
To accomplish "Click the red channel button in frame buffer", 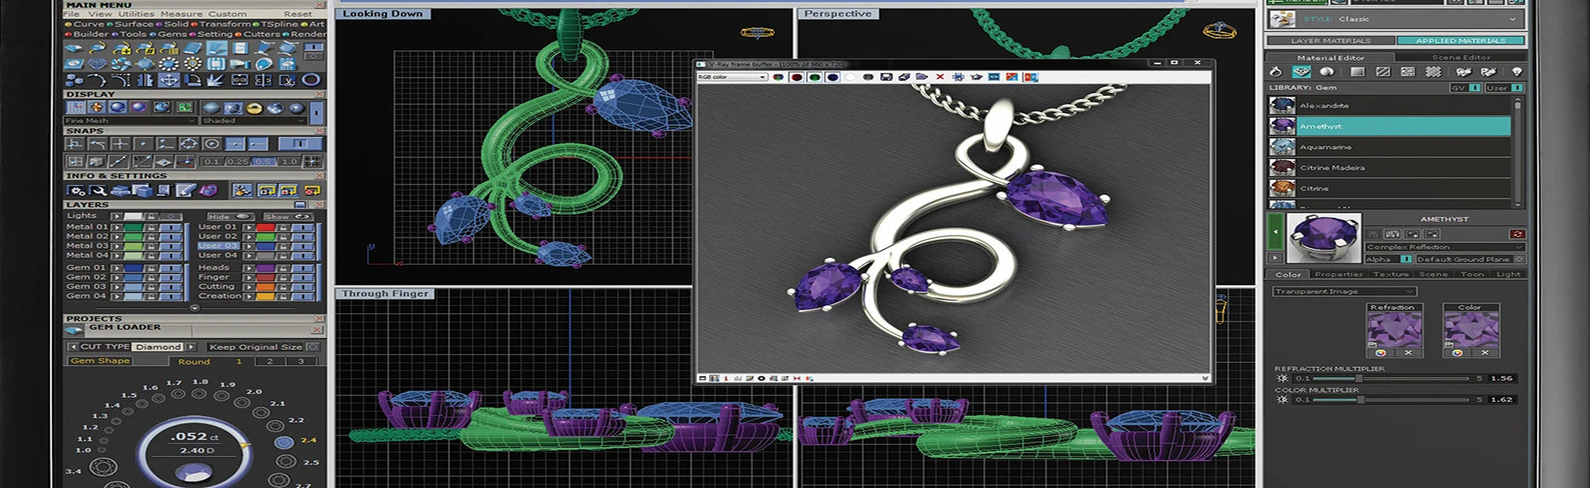I will click(796, 77).
